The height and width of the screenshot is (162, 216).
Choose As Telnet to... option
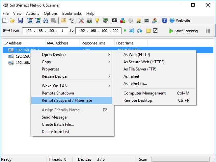(x=154, y=84)
